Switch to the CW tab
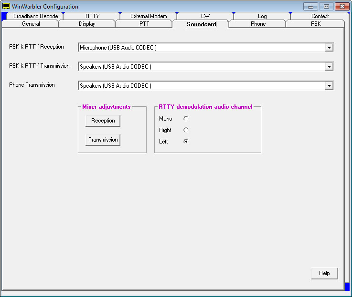Screen dimensions: 352x297 205,16
